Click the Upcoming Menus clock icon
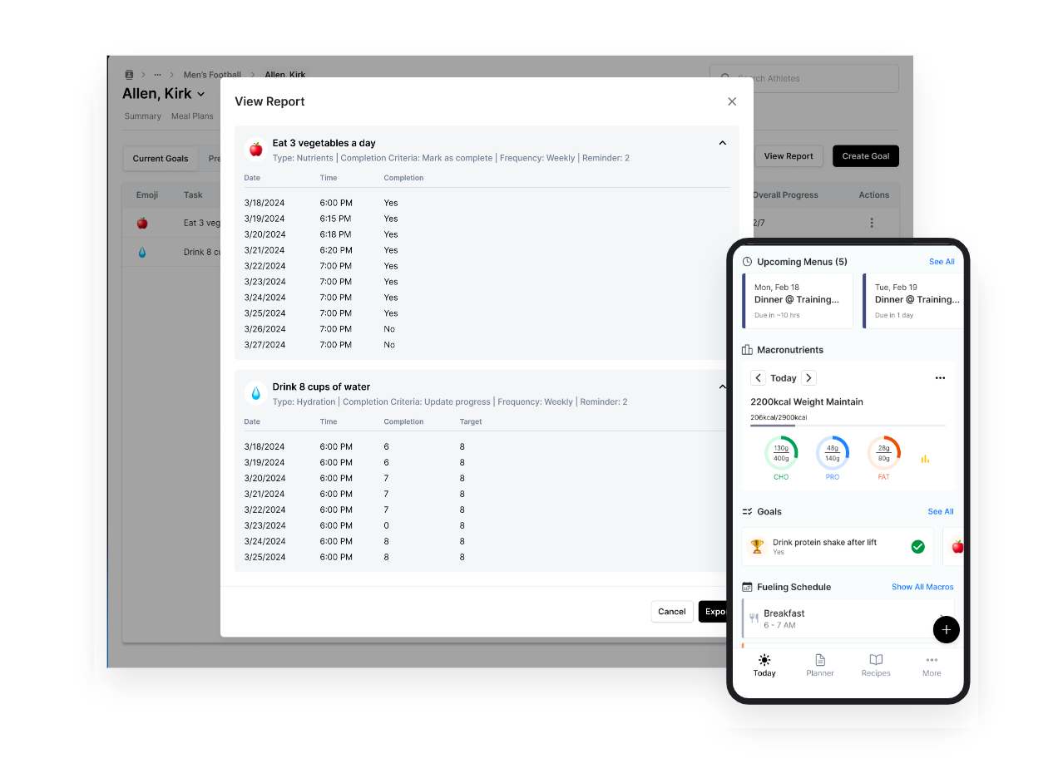Screen dimensions: 1063x778 click(x=747, y=262)
